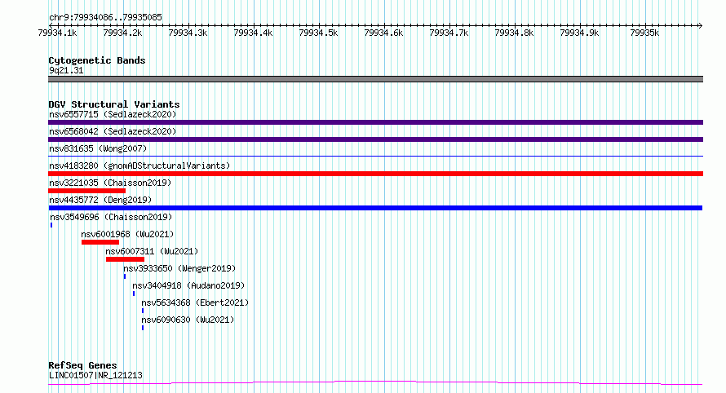Click the 79934.9k ruler label

(x=580, y=33)
